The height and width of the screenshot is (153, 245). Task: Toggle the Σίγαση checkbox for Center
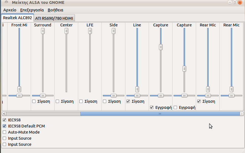[x=57, y=101]
